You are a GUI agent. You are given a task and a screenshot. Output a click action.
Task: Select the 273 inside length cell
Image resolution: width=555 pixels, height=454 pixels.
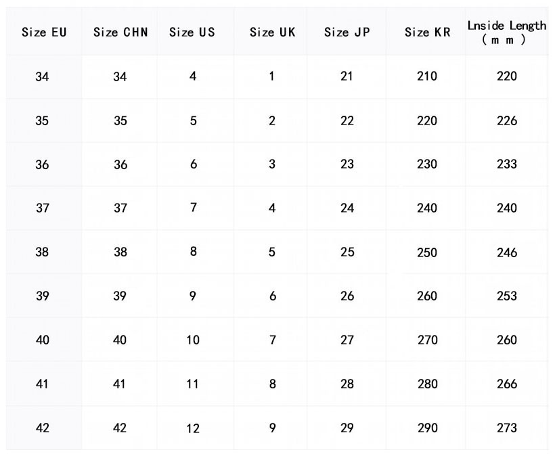(506, 428)
